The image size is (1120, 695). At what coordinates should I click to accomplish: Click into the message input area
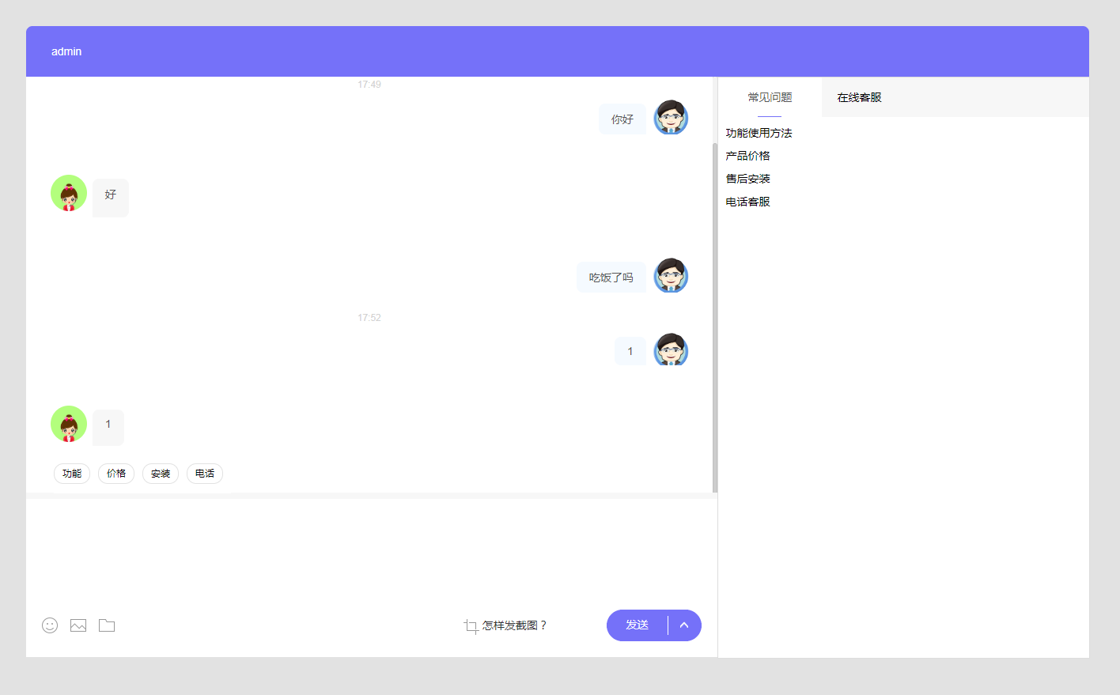(370, 553)
